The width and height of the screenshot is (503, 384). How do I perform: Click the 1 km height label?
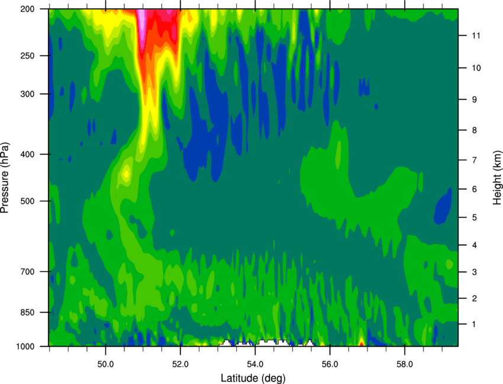(475, 324)
